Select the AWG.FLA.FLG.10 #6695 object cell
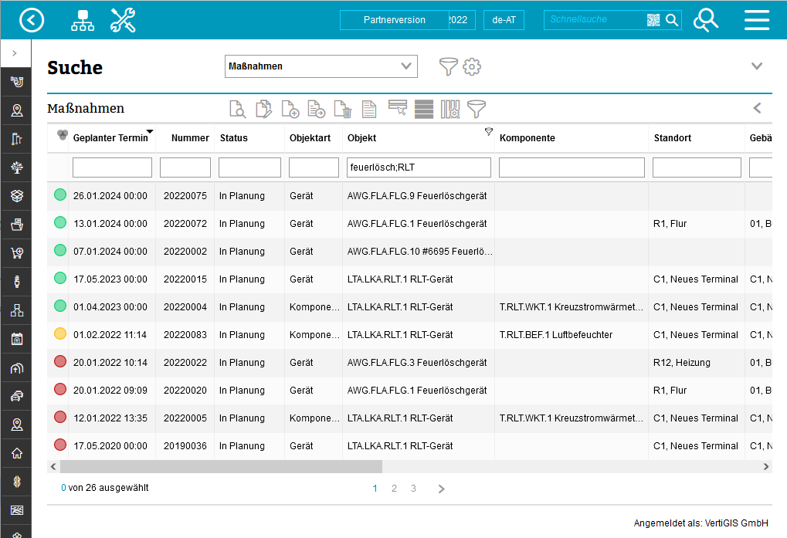The image size is (787, 538). (419, 251)
